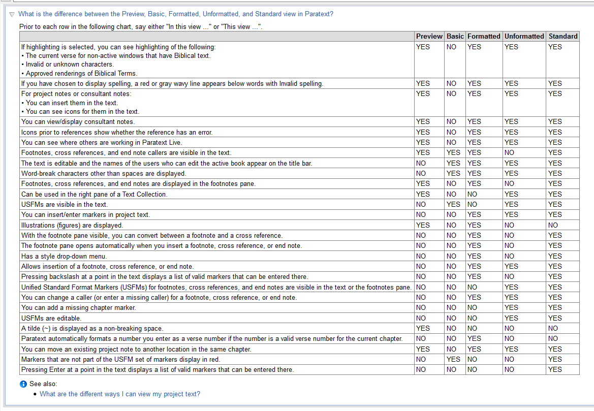The image size is (594, 411).
Task: Click the Preview YES cell in the tilde row
Action: [429, 328]
